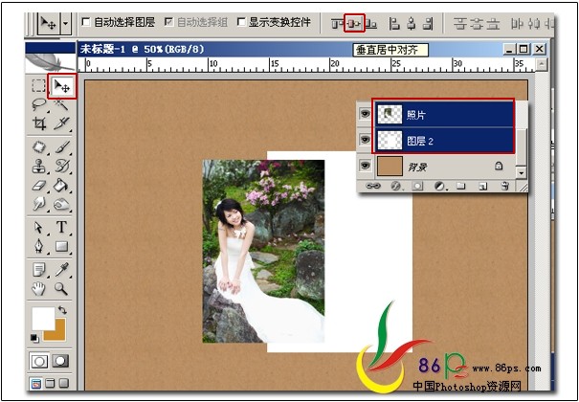The image size is (579, 402).
Task: Click the canvas vertical scroll-up arrow
Action: [541, 64]
